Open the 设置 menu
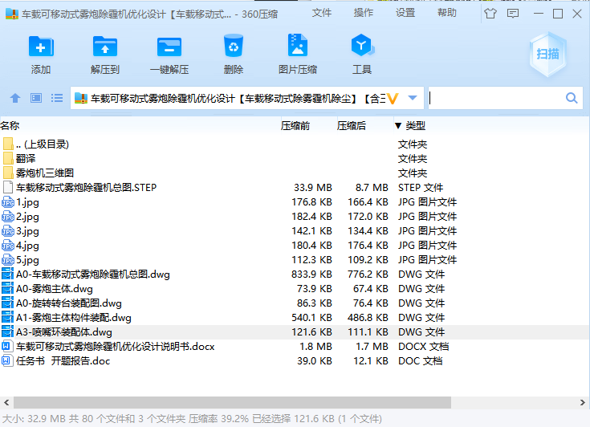This screenshot has height=427, width=590. (405, 13)
